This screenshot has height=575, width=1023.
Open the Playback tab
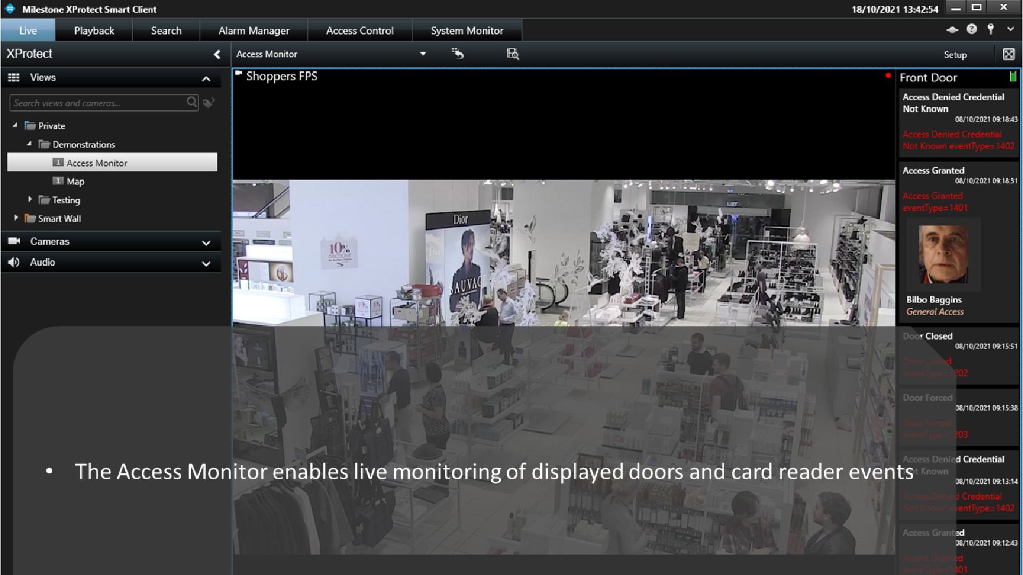click(x=94, y=30)
